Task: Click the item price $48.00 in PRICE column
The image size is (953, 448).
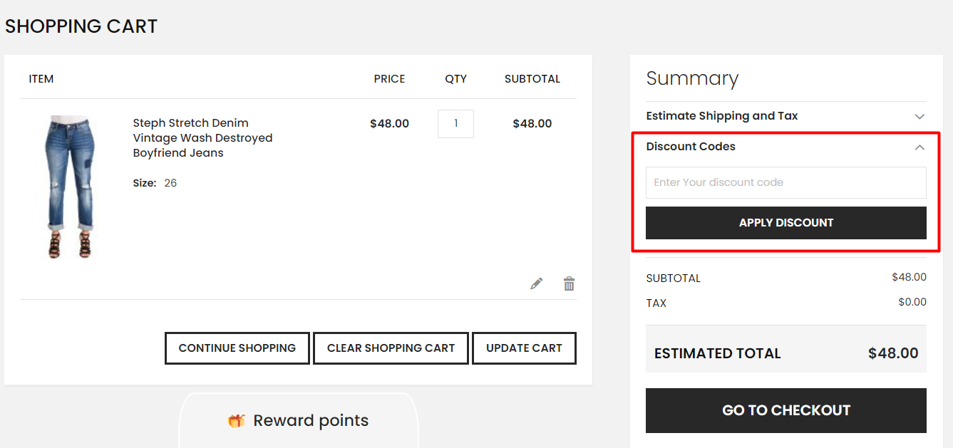Action: point(390,123)
